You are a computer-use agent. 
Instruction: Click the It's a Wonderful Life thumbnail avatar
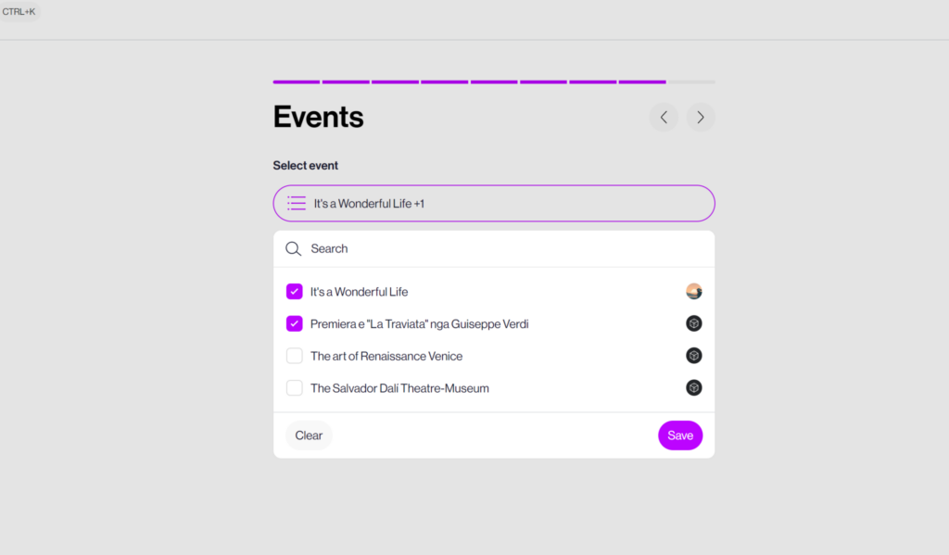pyautogui.click(x=694, y=291)
